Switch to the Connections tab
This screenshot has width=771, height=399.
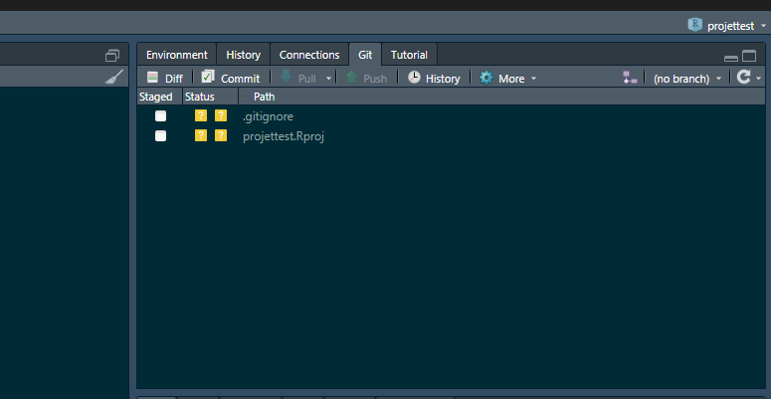pos(309,55)
